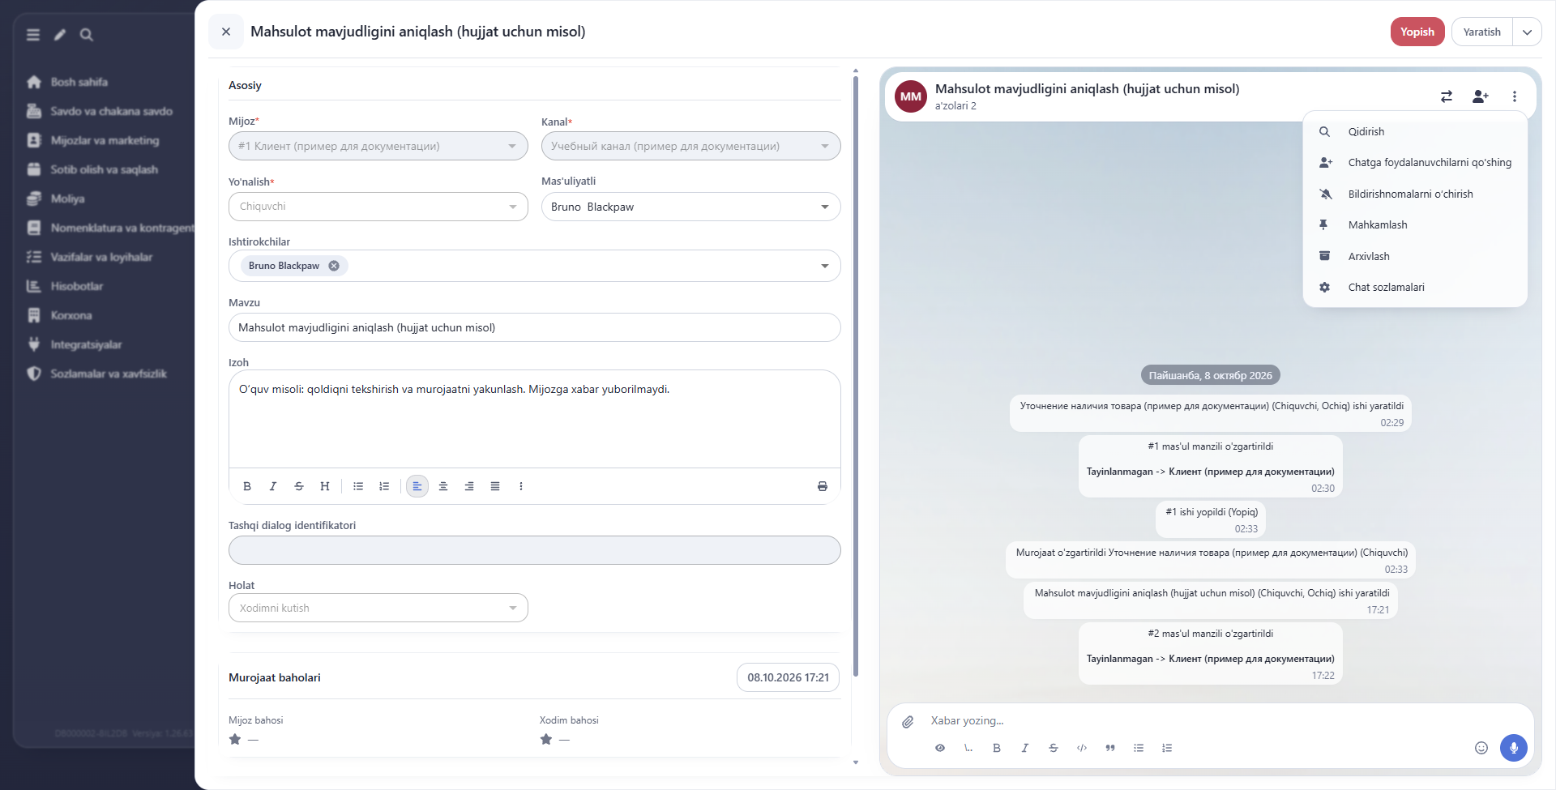Expand the arrow next to Yaratish
This screenshot has width=1556, height=790.
tap(1527, 32)
